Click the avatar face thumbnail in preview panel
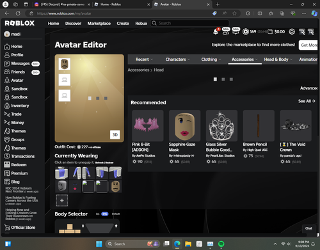Viewport: 320px width, 250px height. coord(65,64)
